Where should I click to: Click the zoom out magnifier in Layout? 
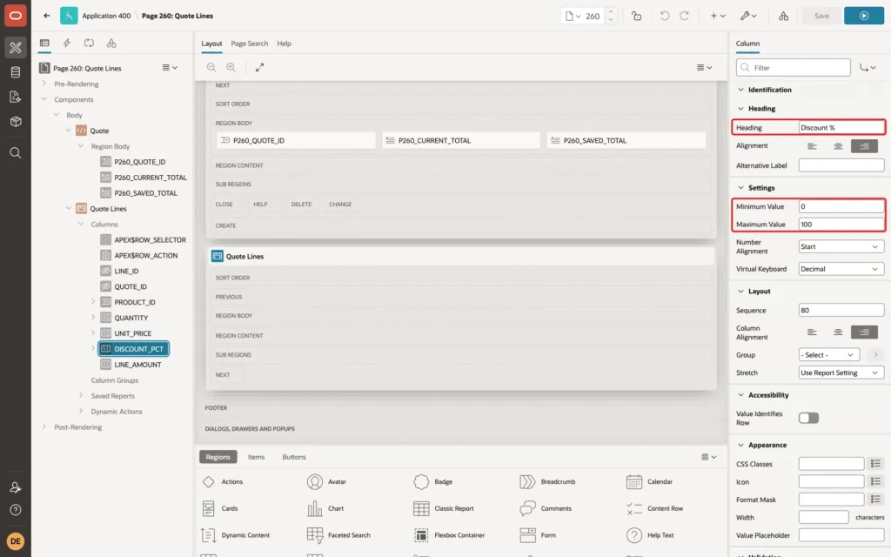[x=211, y=67]
